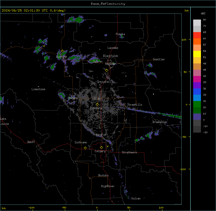
Task: Click the white plus marker east of ThreeHills
Action: pyautogui.click(x=153, y=94)
